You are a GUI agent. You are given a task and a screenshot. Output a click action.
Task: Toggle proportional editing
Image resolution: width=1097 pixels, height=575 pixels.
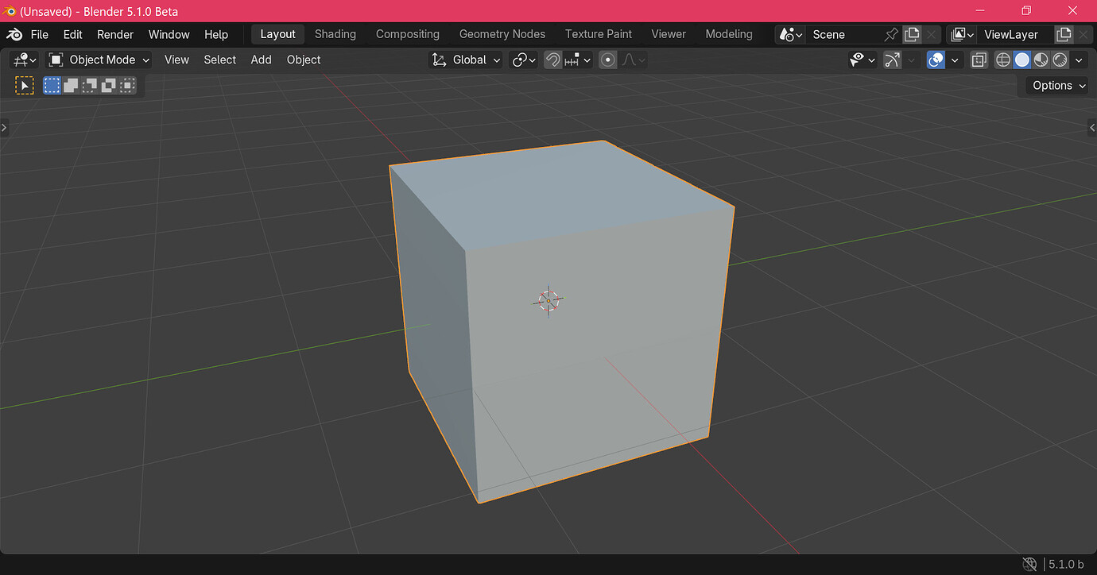(x=608, y=60)
